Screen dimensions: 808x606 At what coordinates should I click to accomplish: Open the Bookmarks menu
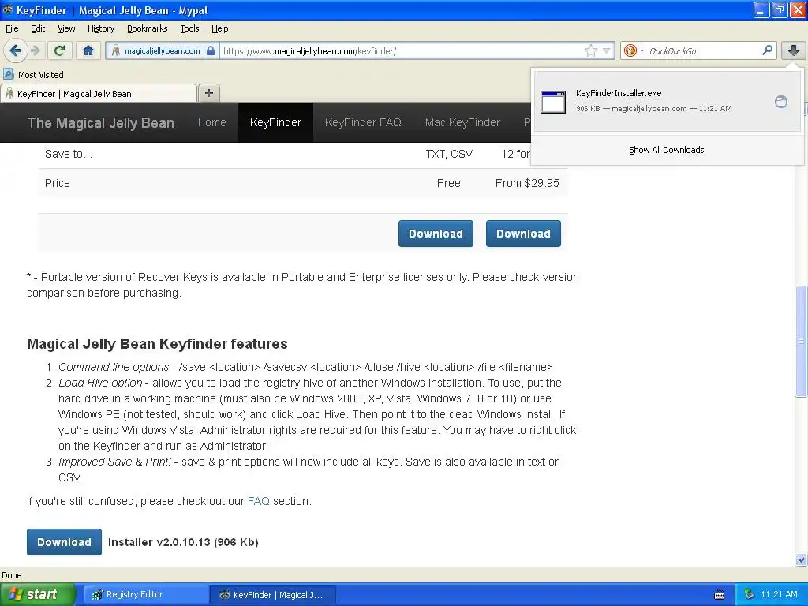click(148, 28)
